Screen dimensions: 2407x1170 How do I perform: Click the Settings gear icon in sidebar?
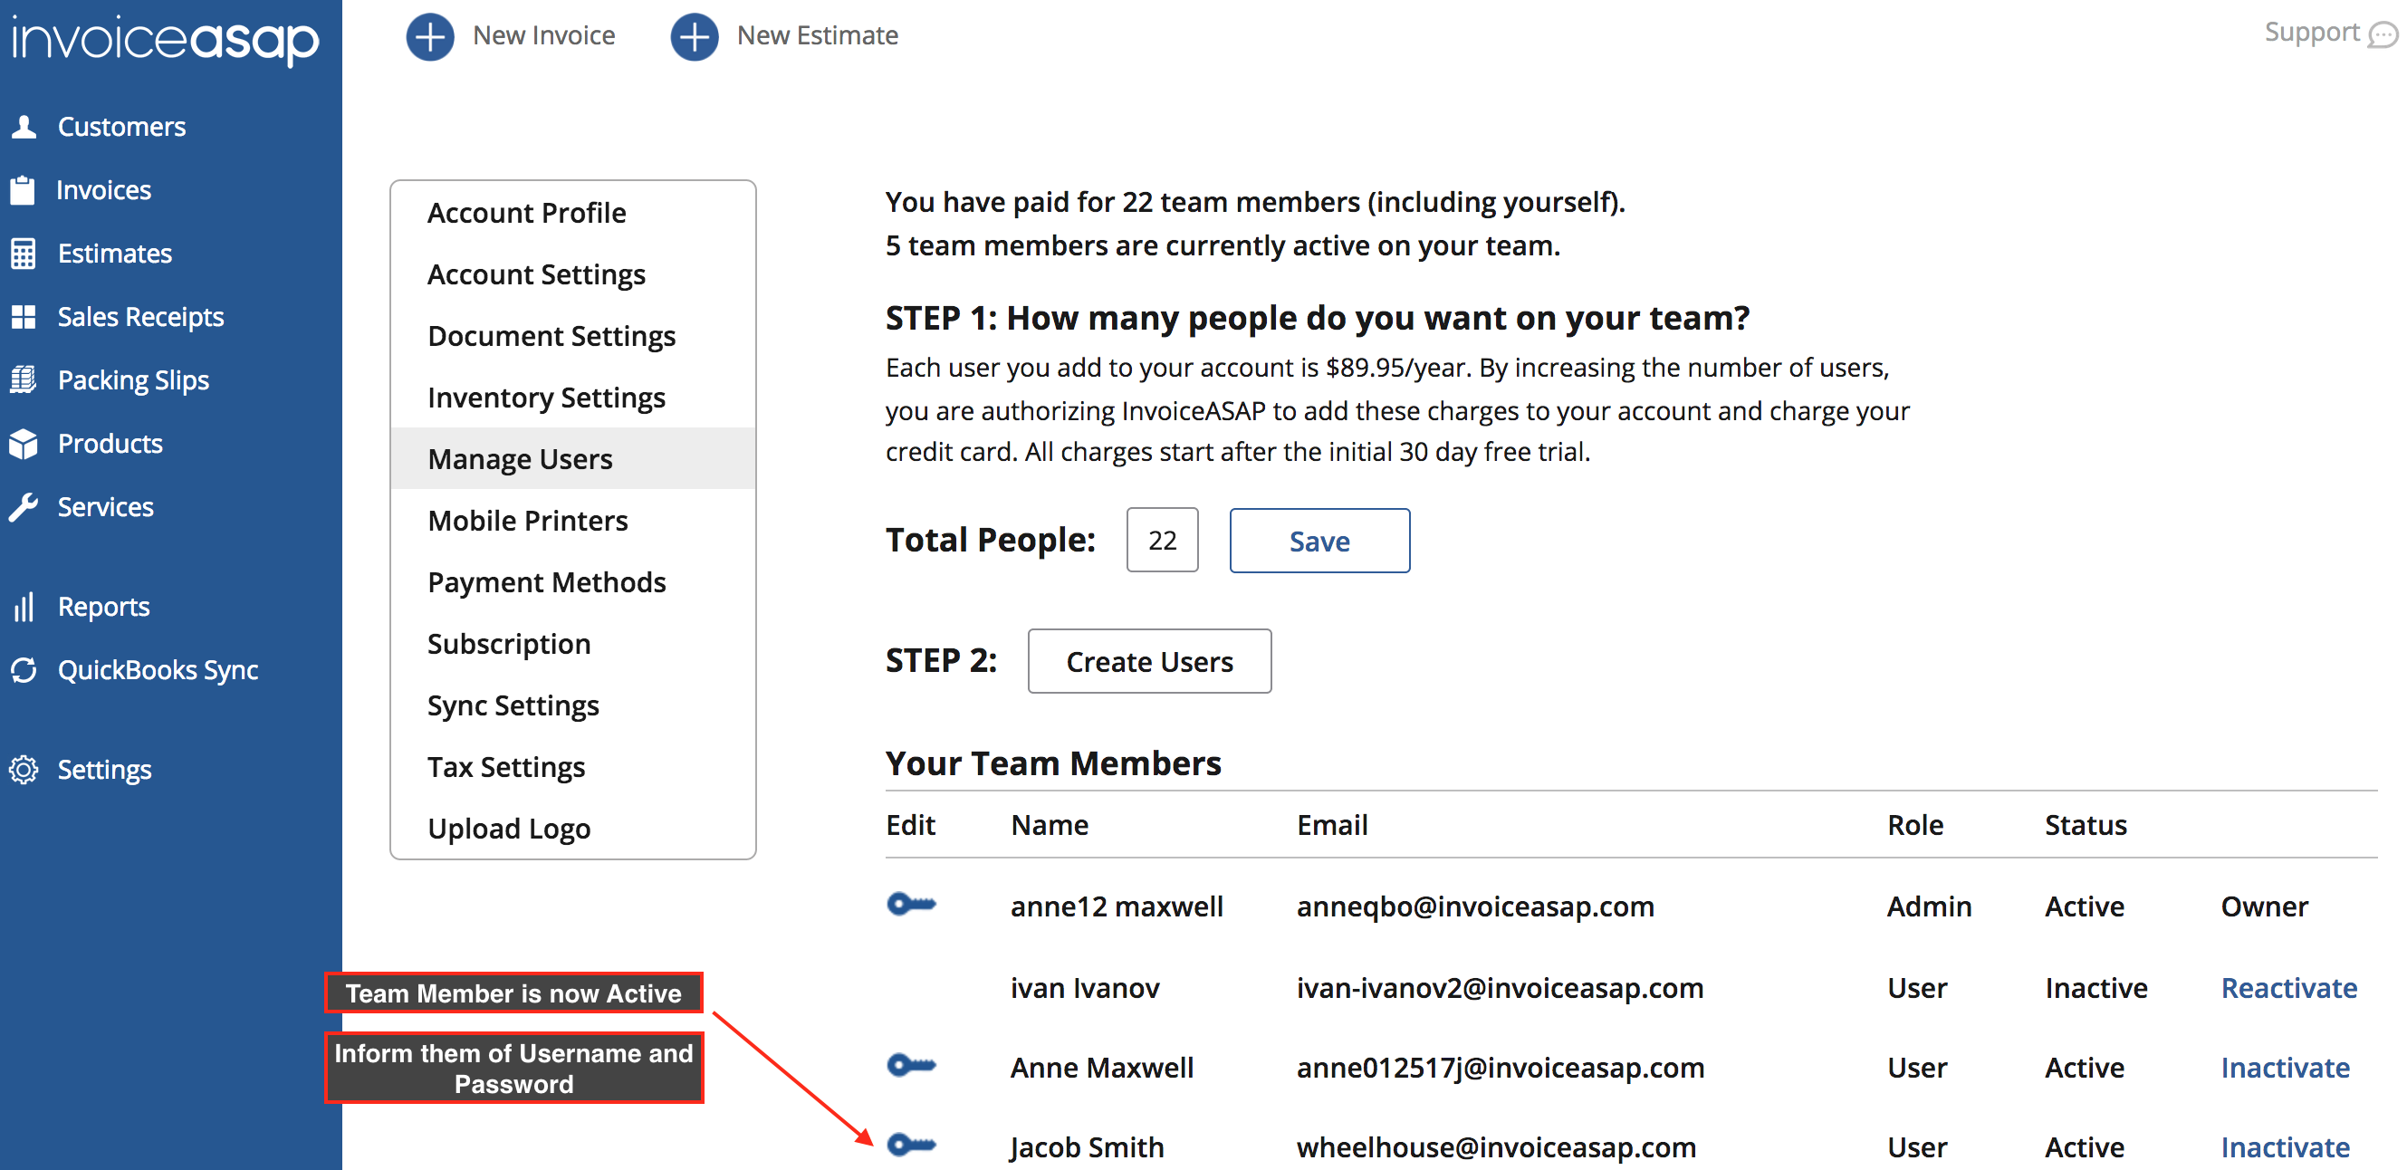[24, 769]
